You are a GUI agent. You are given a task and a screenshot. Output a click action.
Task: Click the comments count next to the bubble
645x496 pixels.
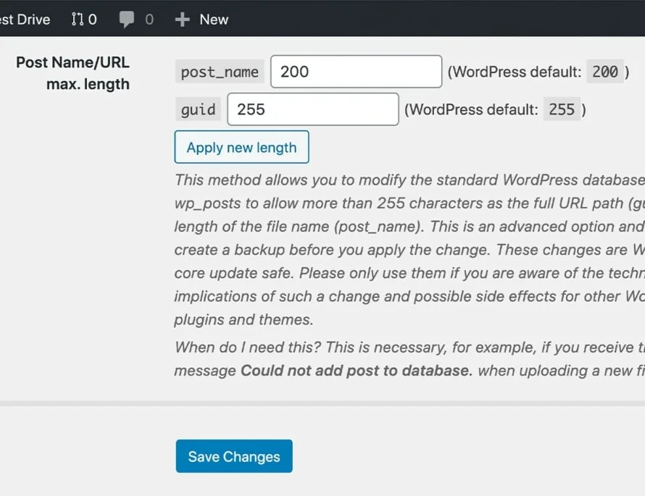[149, 20]
